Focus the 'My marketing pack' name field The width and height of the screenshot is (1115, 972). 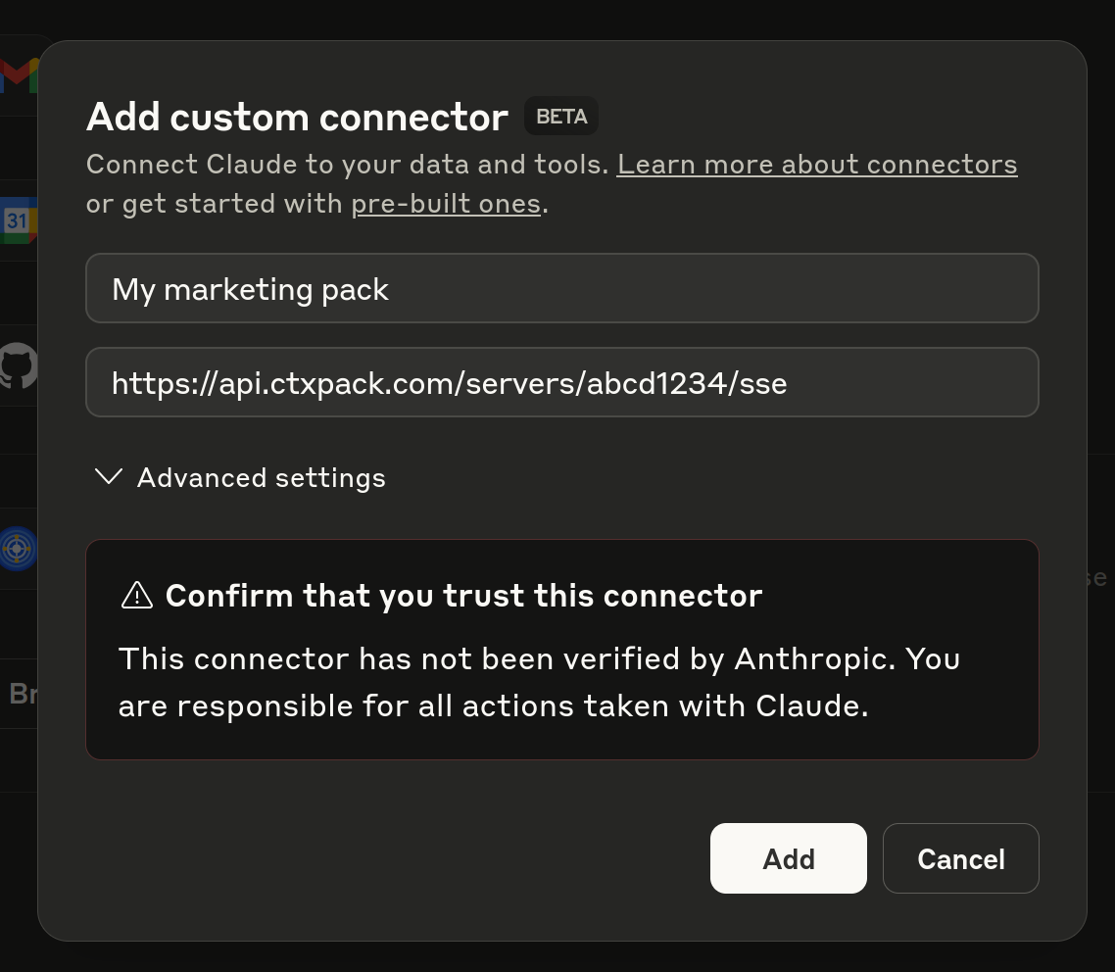coord(561,288)
